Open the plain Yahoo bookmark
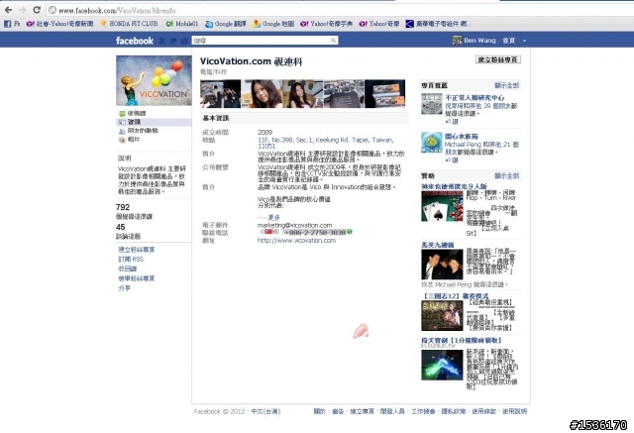The image size is (634, 433). pyautogui.click(x=379, y=24)
